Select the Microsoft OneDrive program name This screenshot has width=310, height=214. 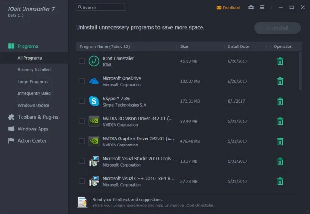click(x=122, y=78)
